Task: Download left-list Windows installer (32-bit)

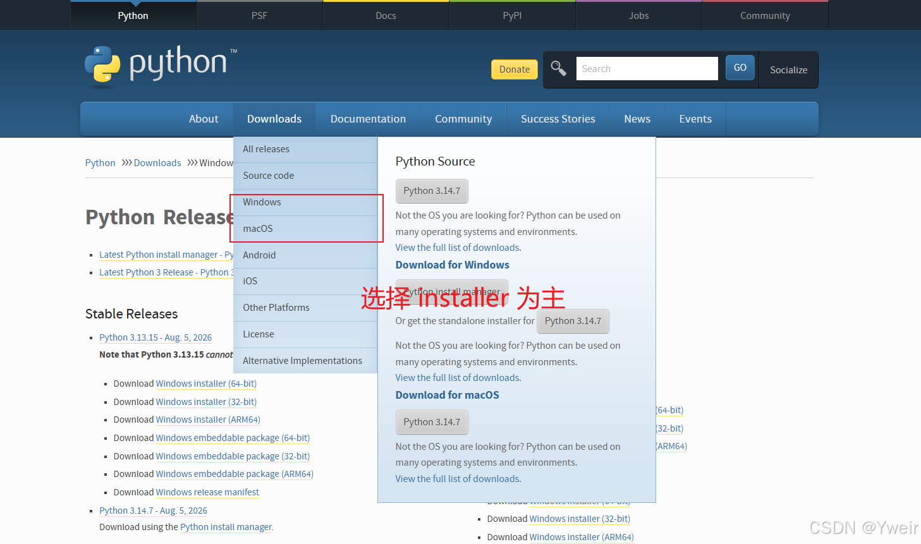Action: coord(206,402)
